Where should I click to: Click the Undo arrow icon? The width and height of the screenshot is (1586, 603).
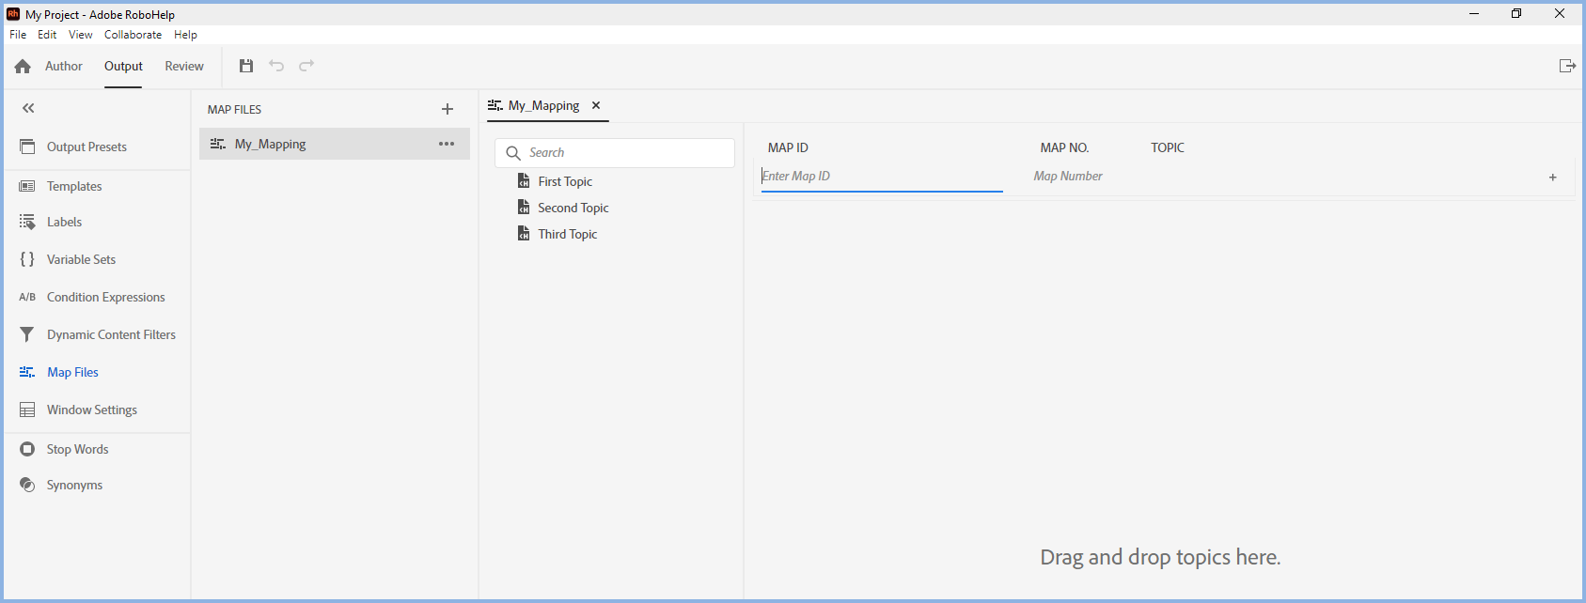276,66
